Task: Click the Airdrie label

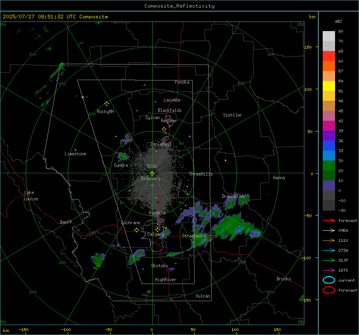Action: [157, 213]
